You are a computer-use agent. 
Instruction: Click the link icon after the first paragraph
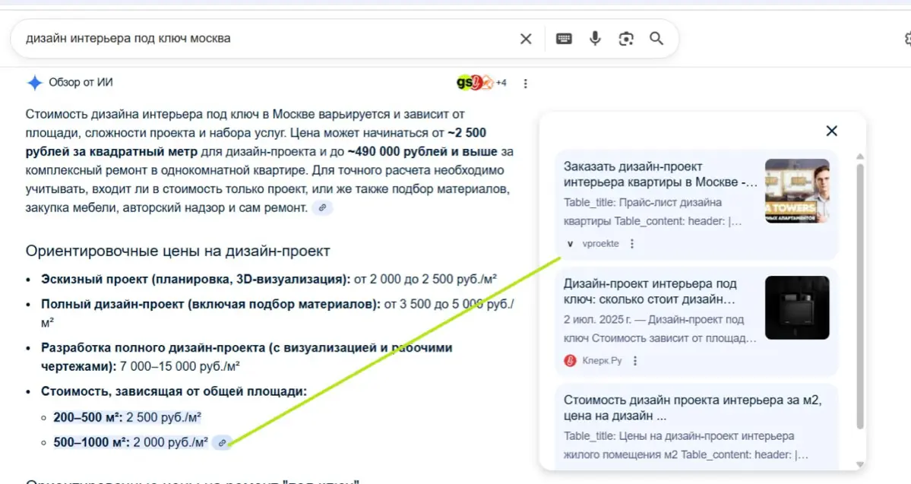click(321, 207)
